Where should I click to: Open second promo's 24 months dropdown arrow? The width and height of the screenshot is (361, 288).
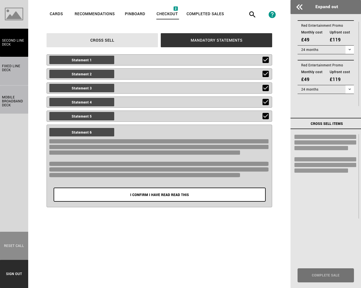[x=350, y=89]
